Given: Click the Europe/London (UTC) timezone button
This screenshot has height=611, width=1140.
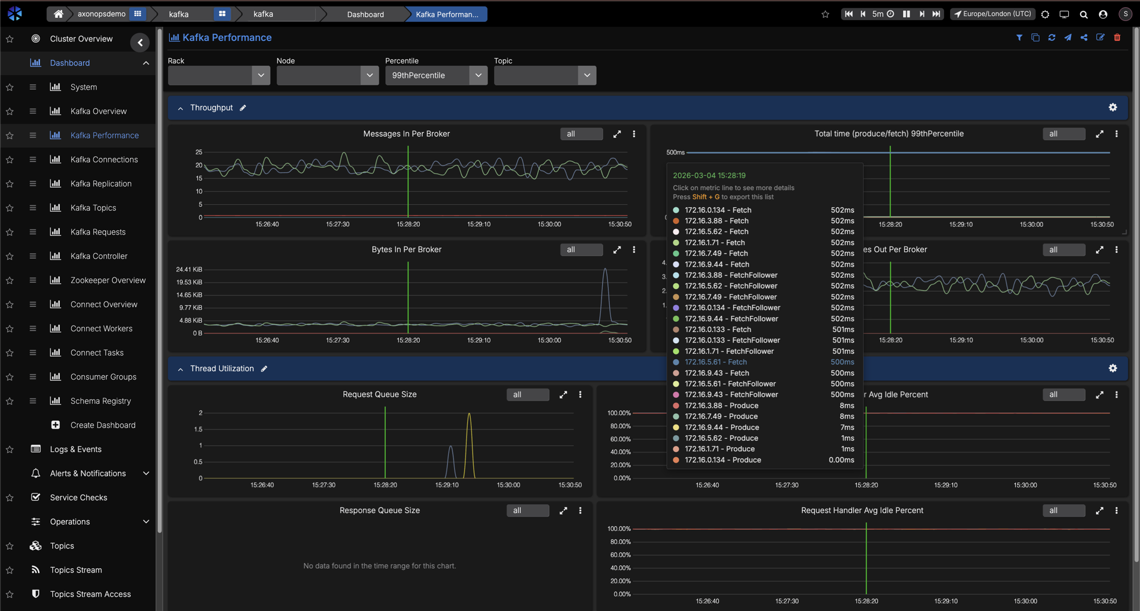Looking at the screenshot, I should pos(992,14).
